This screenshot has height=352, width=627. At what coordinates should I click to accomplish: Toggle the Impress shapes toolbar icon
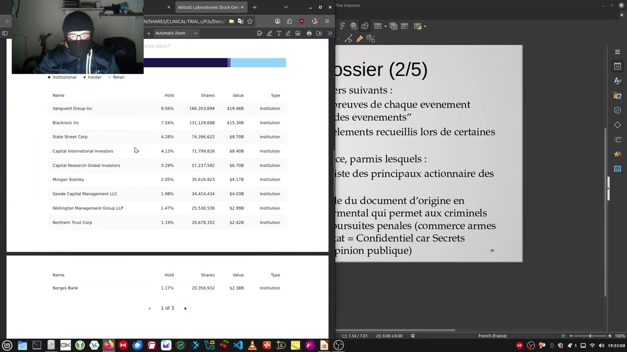coord(365,26)
